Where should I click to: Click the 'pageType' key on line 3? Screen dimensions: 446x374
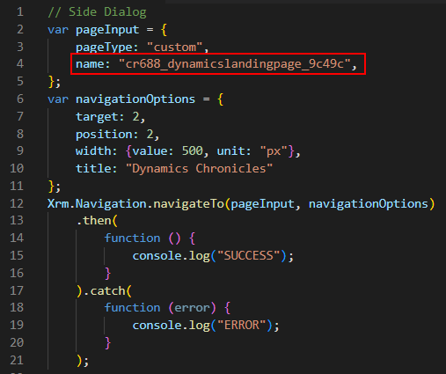pyautogui.click(x=104, y=48)
